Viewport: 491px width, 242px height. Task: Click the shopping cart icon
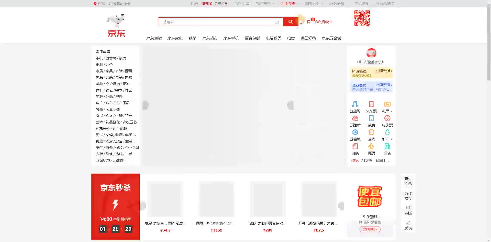(x=309, y=22)
